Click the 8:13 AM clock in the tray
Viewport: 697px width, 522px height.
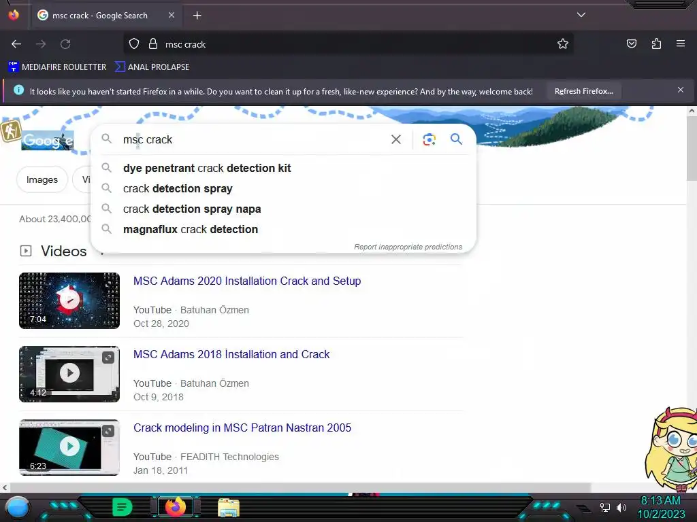click(x=660, y=501)
